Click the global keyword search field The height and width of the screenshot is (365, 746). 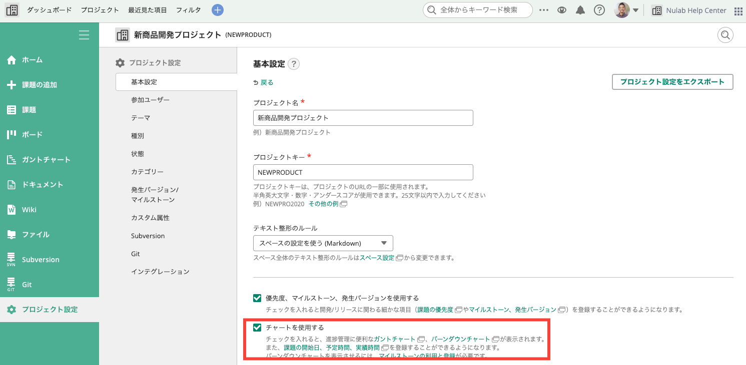click(478, 10)
